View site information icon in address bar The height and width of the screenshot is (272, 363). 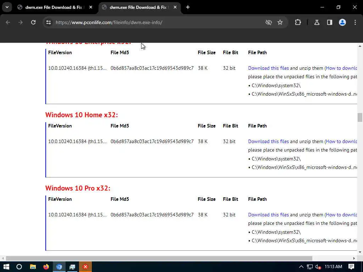[x=48, y=22]
